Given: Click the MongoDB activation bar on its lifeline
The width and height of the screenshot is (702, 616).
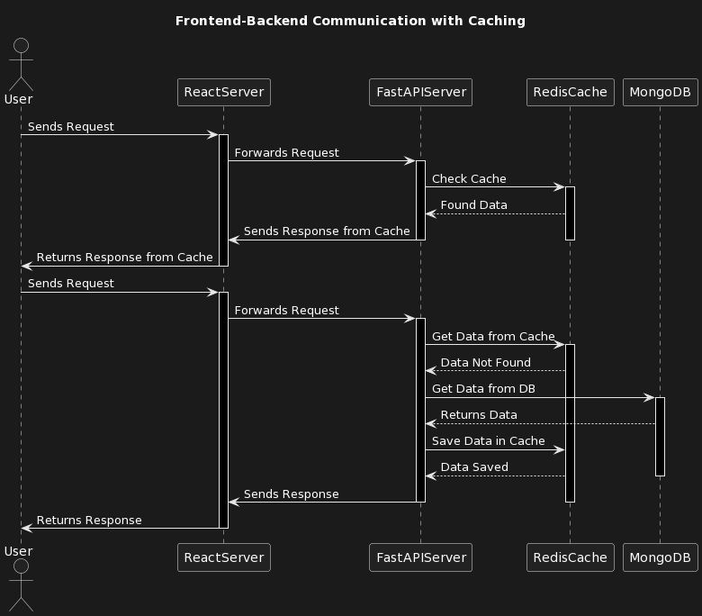Looking at the screenshot, I should [660, 436].
